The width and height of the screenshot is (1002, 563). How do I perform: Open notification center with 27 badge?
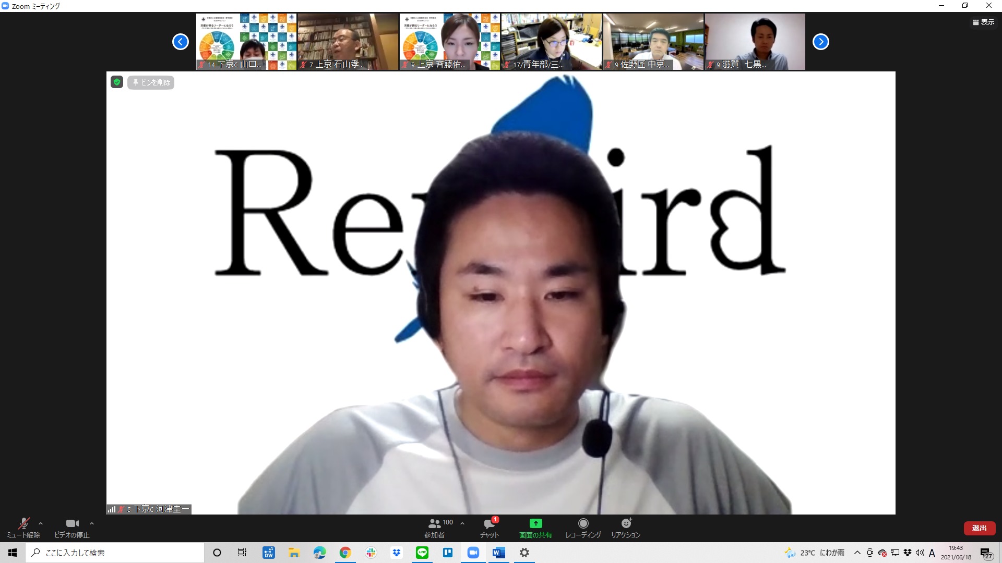click(986, 553)
